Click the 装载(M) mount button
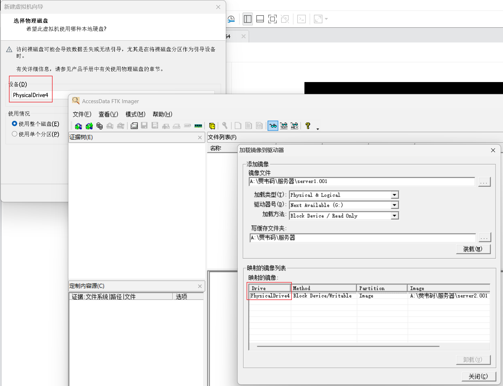This screenshot has height=386, width=503. click(473, 249)
